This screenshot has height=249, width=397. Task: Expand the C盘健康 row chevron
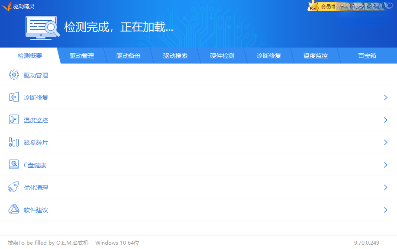click(x=385, y=165)
